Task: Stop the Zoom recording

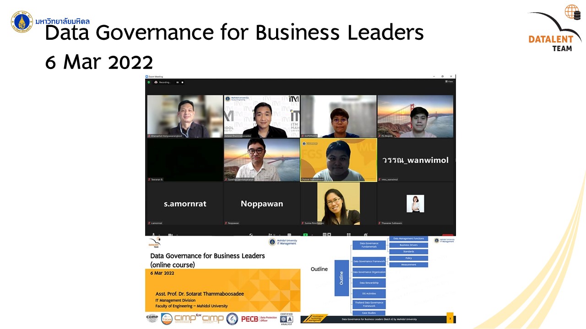Action: (182, 82)
